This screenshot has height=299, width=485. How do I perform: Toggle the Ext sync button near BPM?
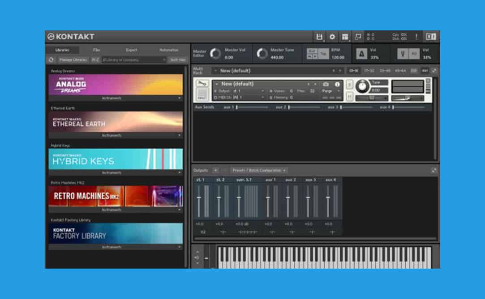pos(312,51)
